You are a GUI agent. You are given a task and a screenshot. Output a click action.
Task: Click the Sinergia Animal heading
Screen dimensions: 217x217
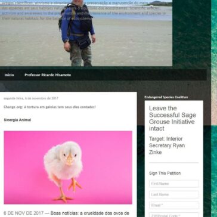click(x=17, y=120)
